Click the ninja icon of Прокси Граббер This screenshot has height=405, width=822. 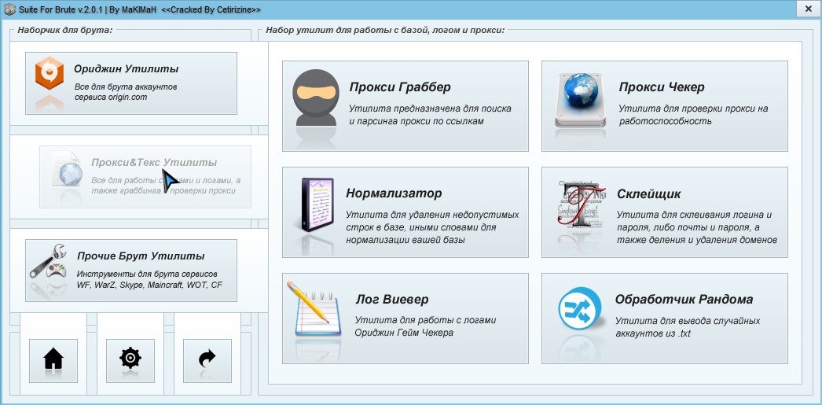316,98
